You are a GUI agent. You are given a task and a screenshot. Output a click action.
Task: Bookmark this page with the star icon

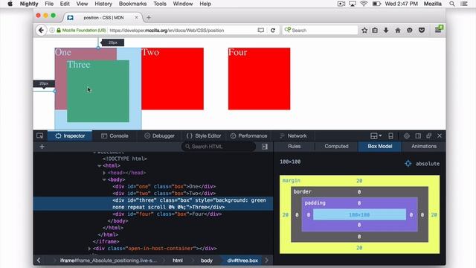click(x=364, y=30)
